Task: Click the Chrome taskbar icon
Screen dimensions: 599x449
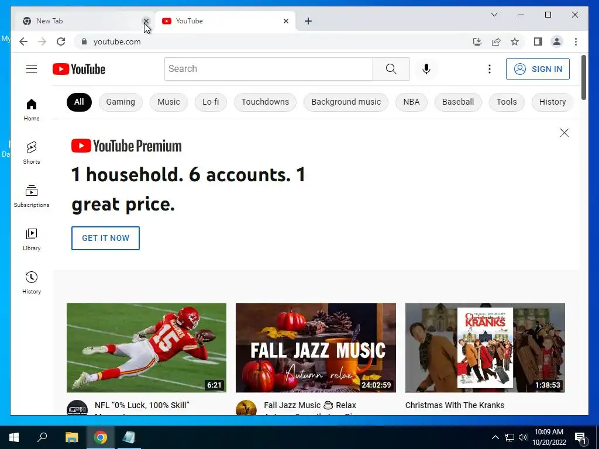Action: 101,437
